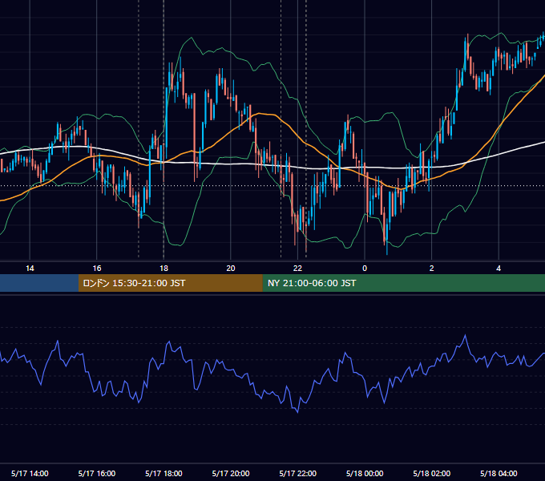Click the 2 hour label on price chart axis
The image size is (545, 481).
click(x=432, y=269)
